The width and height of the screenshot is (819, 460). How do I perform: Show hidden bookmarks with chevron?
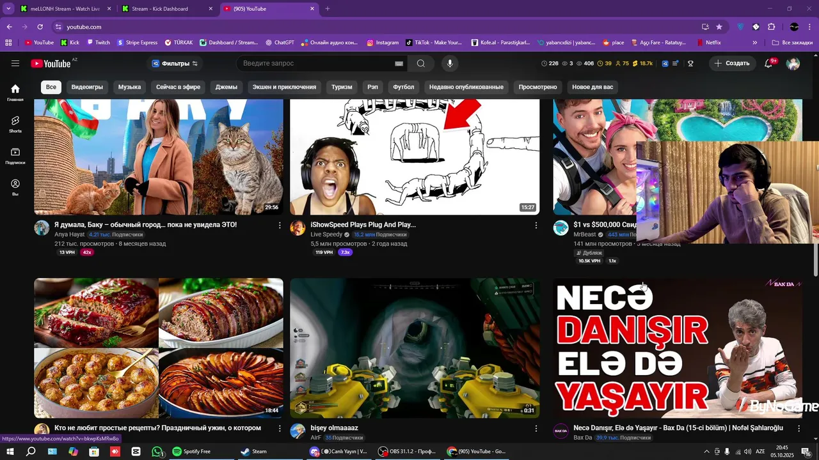pos(755,43)
